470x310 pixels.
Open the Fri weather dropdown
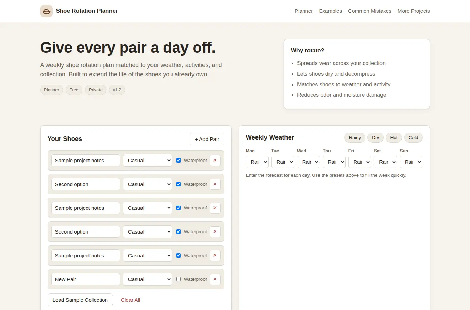pos(360,162)
